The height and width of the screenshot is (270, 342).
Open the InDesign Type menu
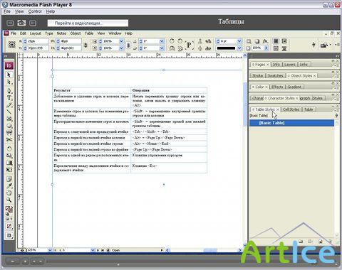[49, 33]
